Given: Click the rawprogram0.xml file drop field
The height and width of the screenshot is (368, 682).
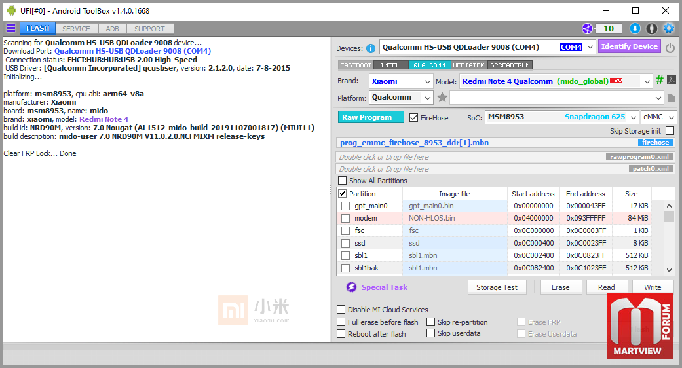Looking at the screenshot, I should pos(505,157).
